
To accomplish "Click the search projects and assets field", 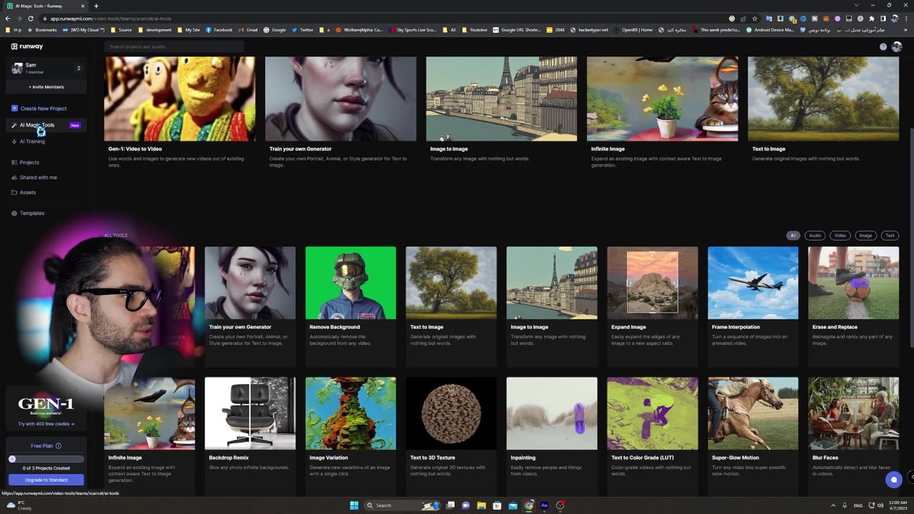I will [x=174, y=46].
